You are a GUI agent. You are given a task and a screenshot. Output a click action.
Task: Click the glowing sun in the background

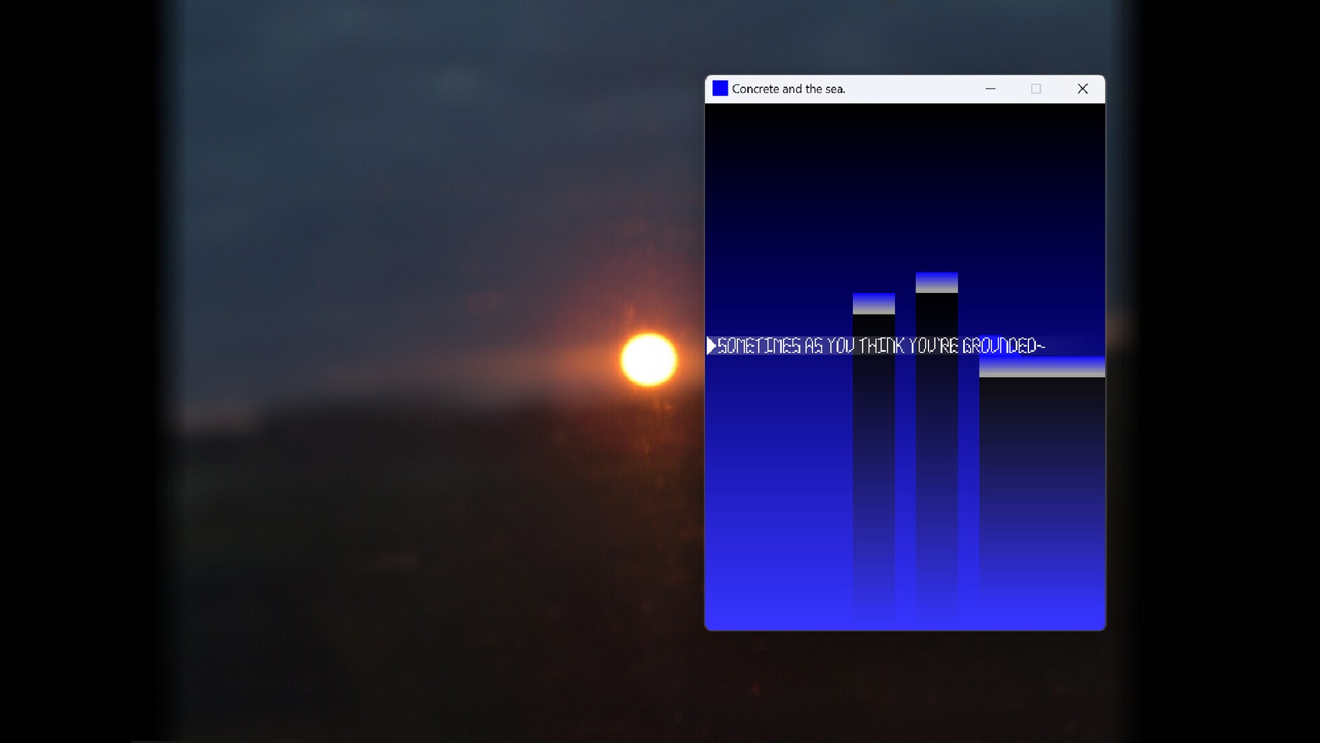tap(648, 360)
